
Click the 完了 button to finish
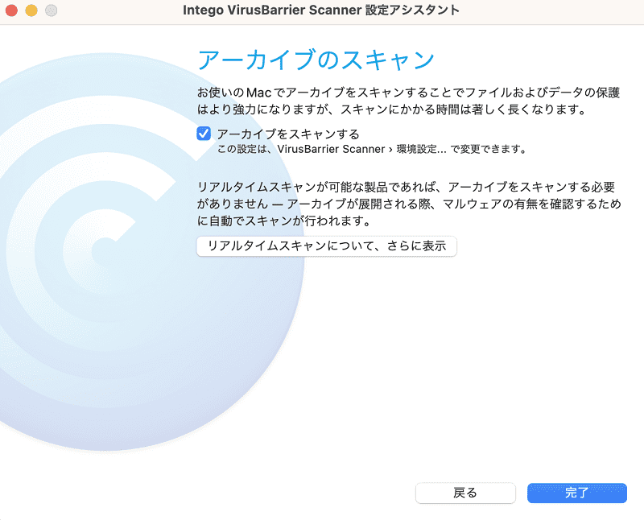577,493
